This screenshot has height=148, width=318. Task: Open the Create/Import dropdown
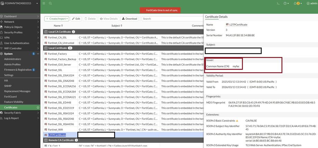[x=57, y=19]
